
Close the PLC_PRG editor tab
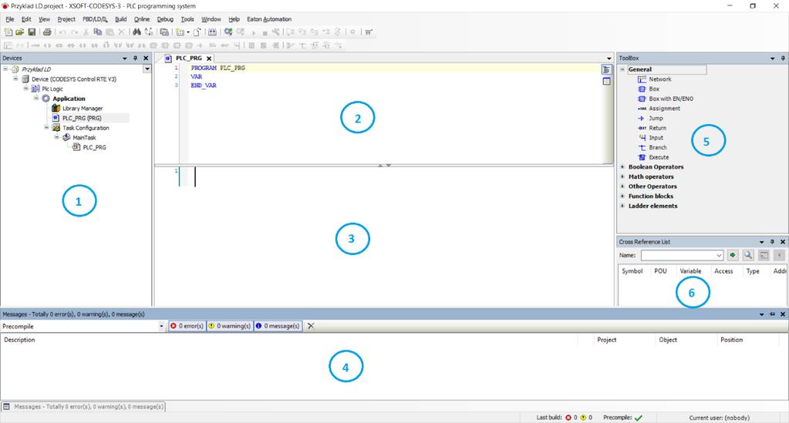coord(209,59)
